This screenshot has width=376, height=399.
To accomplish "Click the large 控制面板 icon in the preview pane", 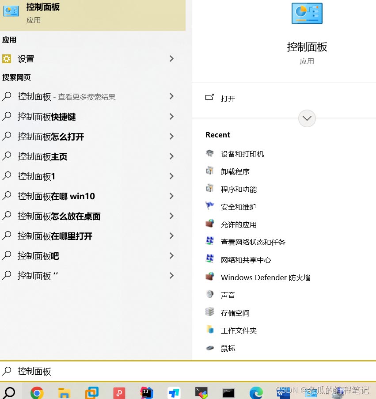I will [307, 14].
